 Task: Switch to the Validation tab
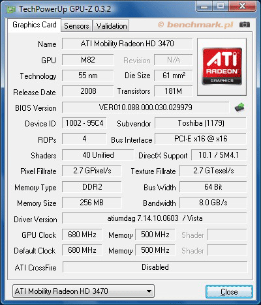pos(112,26)
